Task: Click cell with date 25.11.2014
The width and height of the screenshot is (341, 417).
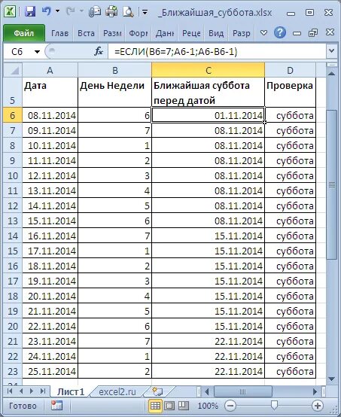Action: pyautogui.click(x=50, y=371)
